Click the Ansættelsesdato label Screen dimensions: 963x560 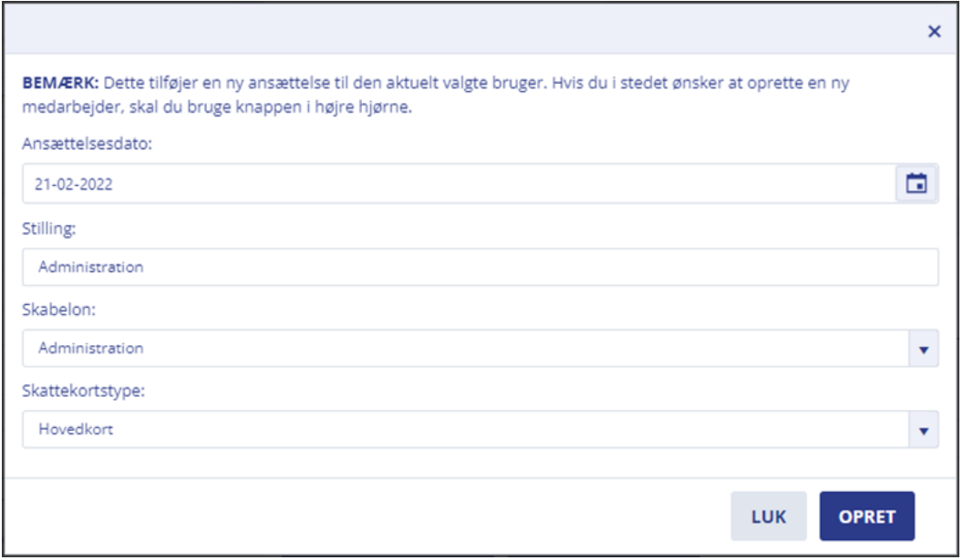point(87,144)
